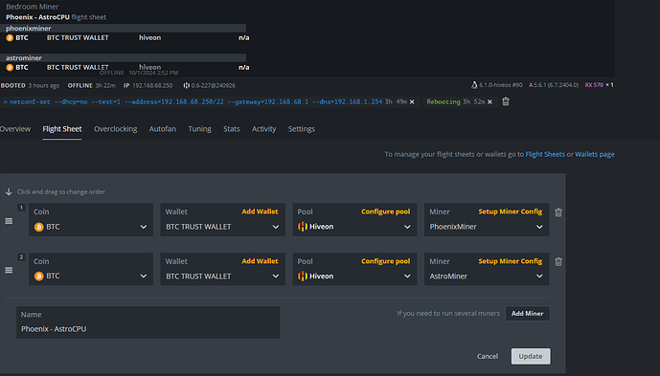Grab the reorder handle of miner row 1
Image resolution: width=660 pixels, height=376 pixels.
[x=9, y=221]
